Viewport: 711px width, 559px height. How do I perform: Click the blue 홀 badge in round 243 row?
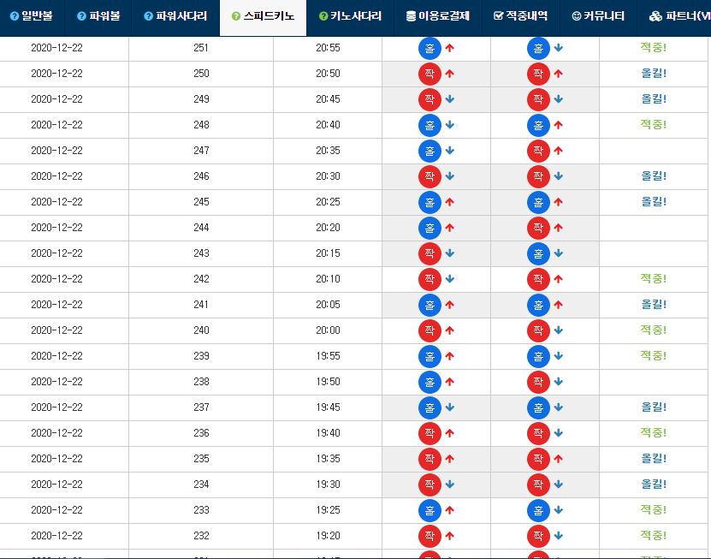[538, 253]
